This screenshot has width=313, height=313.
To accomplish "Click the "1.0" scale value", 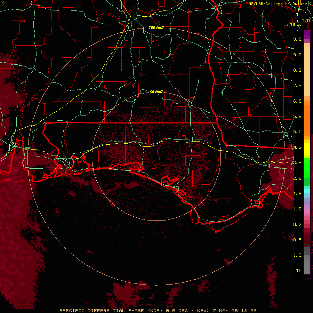I will 297,209.
